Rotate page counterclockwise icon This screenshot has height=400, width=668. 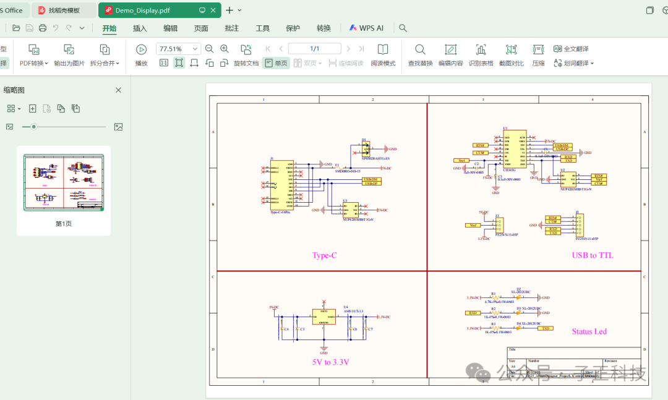(x=209, y=63)
